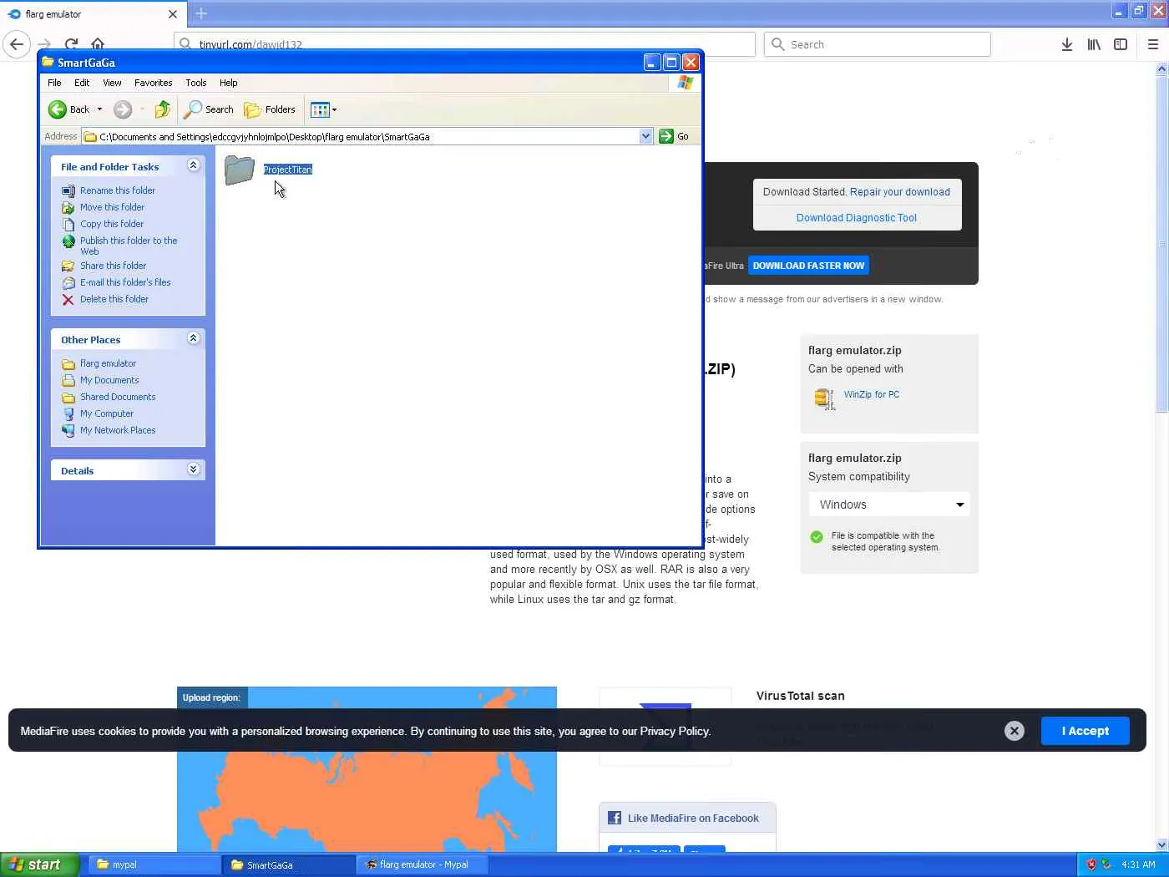The height and width of the screenshot is (877, 1169).
Task: Dismiss the cookie banner with X
Action: (x=1015, y=731)
